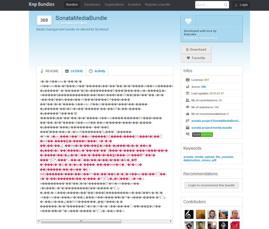Switch to the README tab
This screenshot has width=269, height=229.
point(49,71)
